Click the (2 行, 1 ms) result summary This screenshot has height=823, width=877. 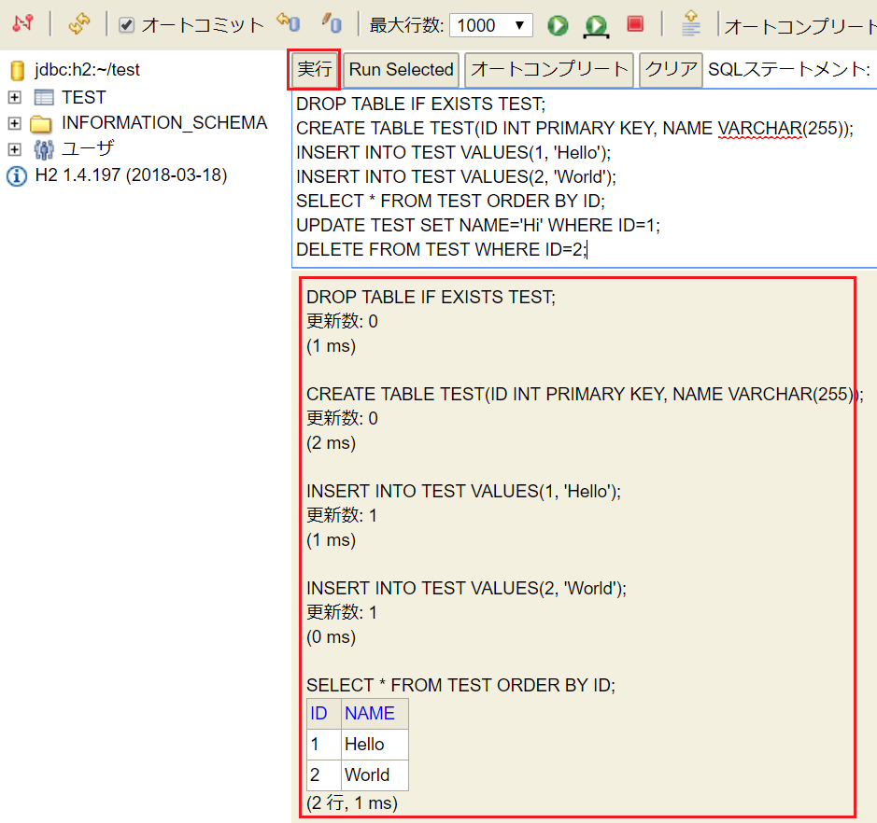(352, 803)
